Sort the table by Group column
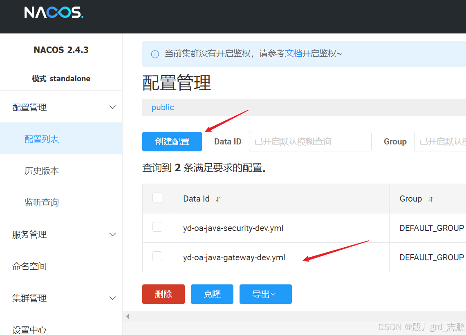This screenshot has height=335, width=466. click(430, 199)
